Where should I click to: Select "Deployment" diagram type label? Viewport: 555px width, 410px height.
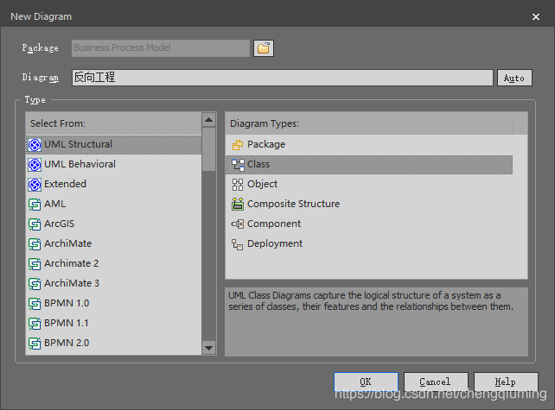[275, 243]
